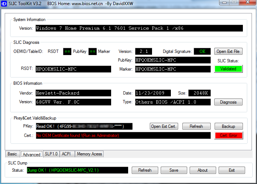Click Refresh in SLIC Dump section

pos(145,170)
